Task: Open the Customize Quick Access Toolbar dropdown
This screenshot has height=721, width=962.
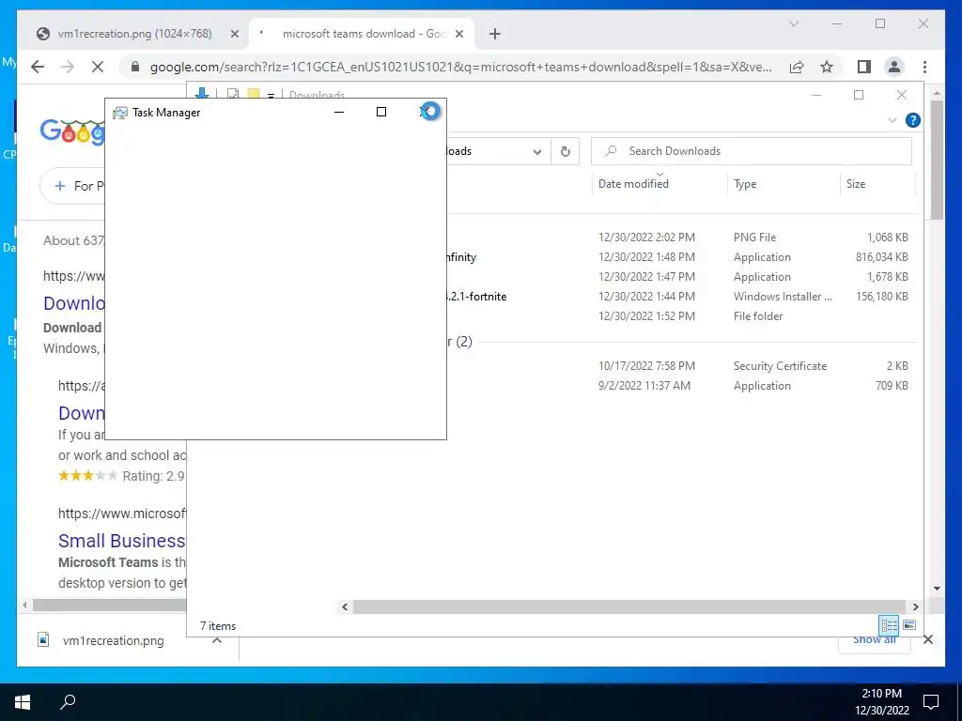Action: pos(271,96)
